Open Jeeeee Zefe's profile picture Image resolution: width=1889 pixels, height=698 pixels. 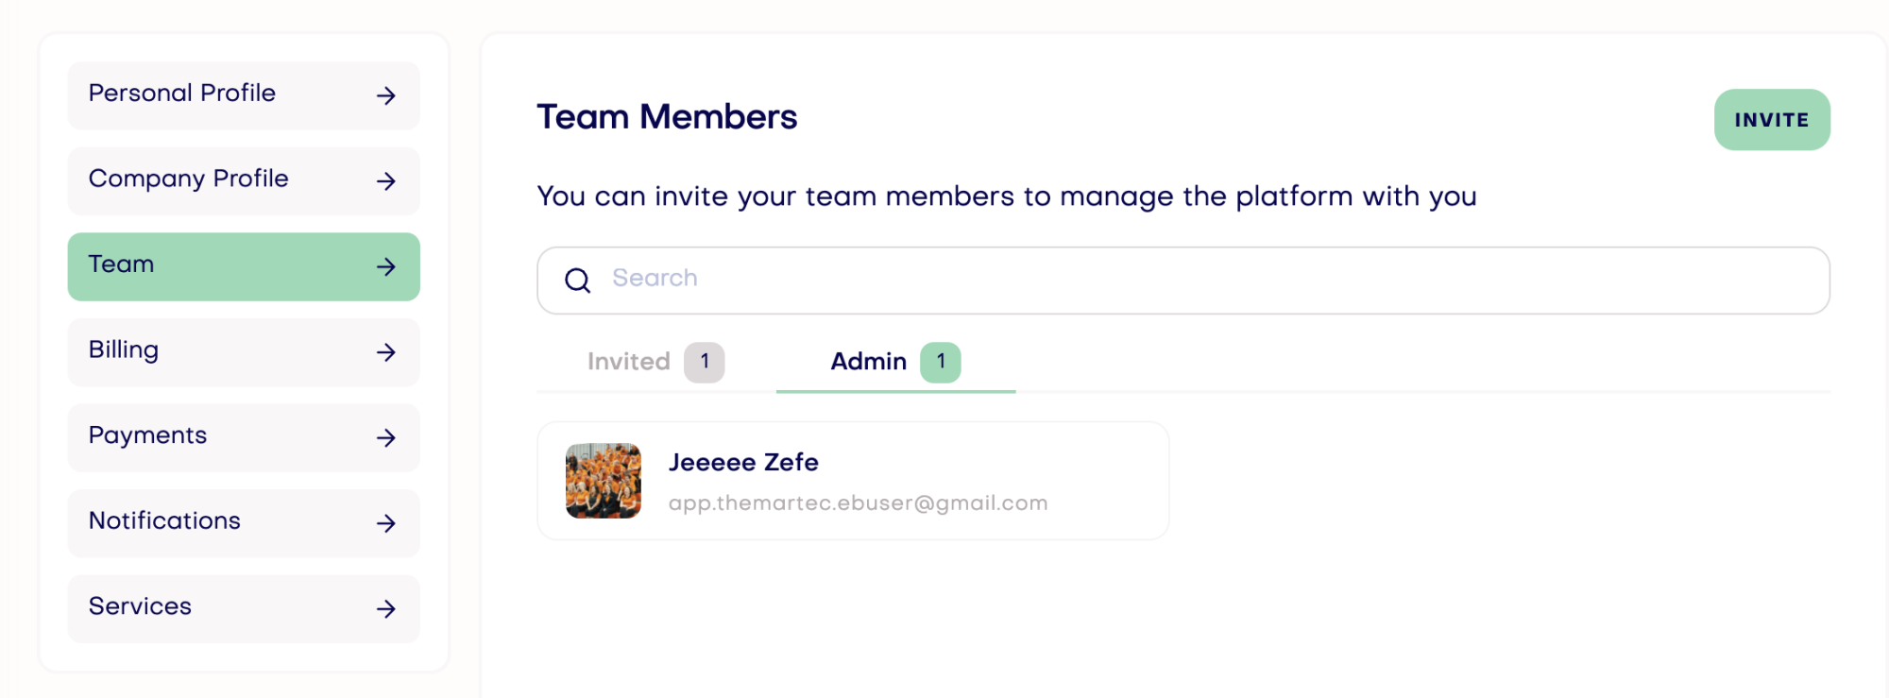[604, 481]
